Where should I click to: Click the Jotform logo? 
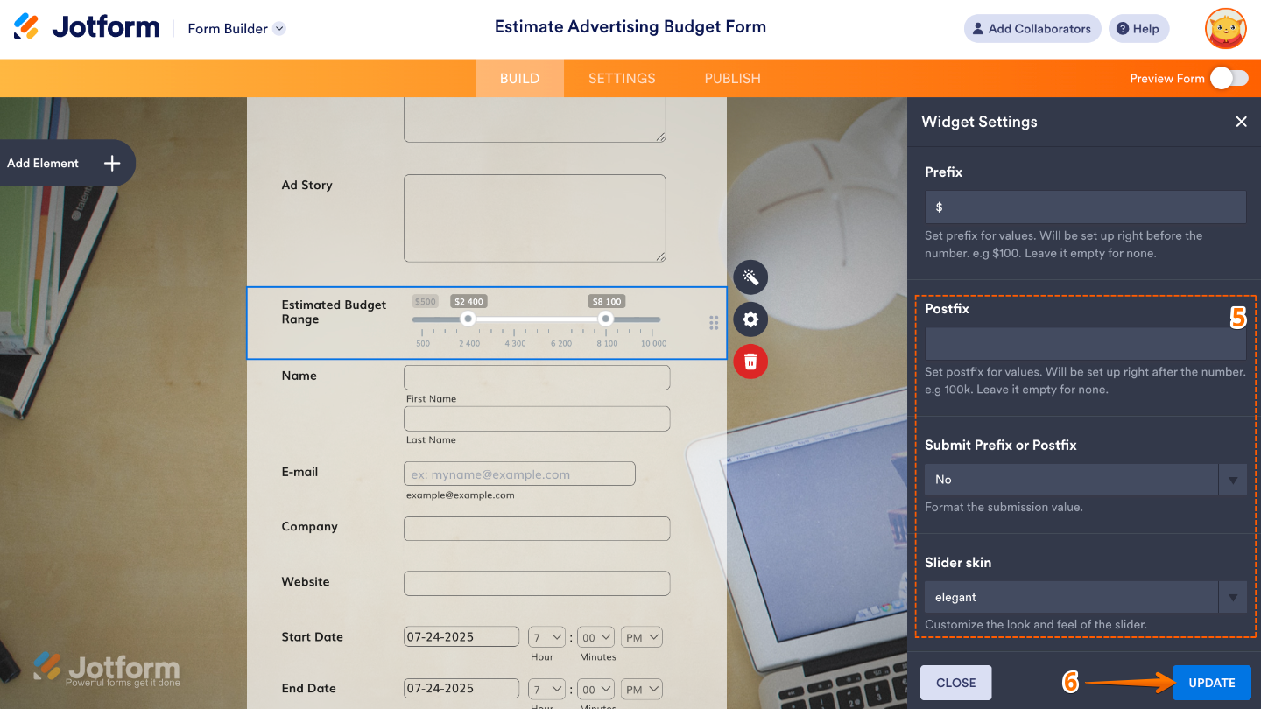tap(87, 28)
